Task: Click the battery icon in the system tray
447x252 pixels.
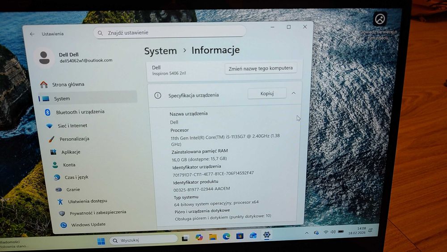Action: pyautogui.click(x=341, y=231)
